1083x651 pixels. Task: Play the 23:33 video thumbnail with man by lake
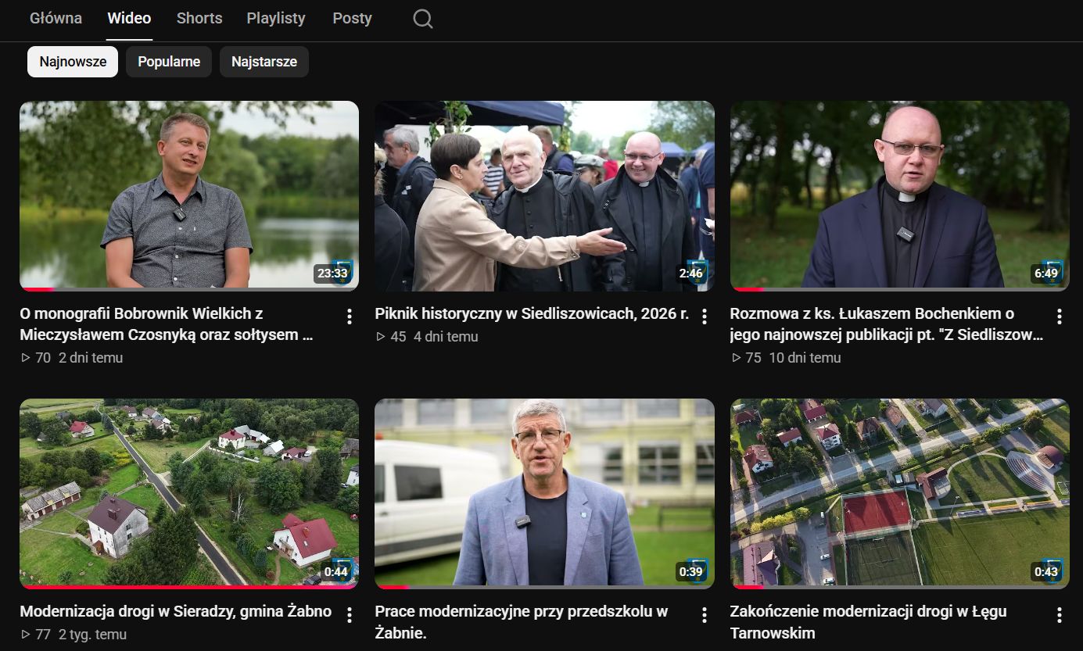[189, 196]
